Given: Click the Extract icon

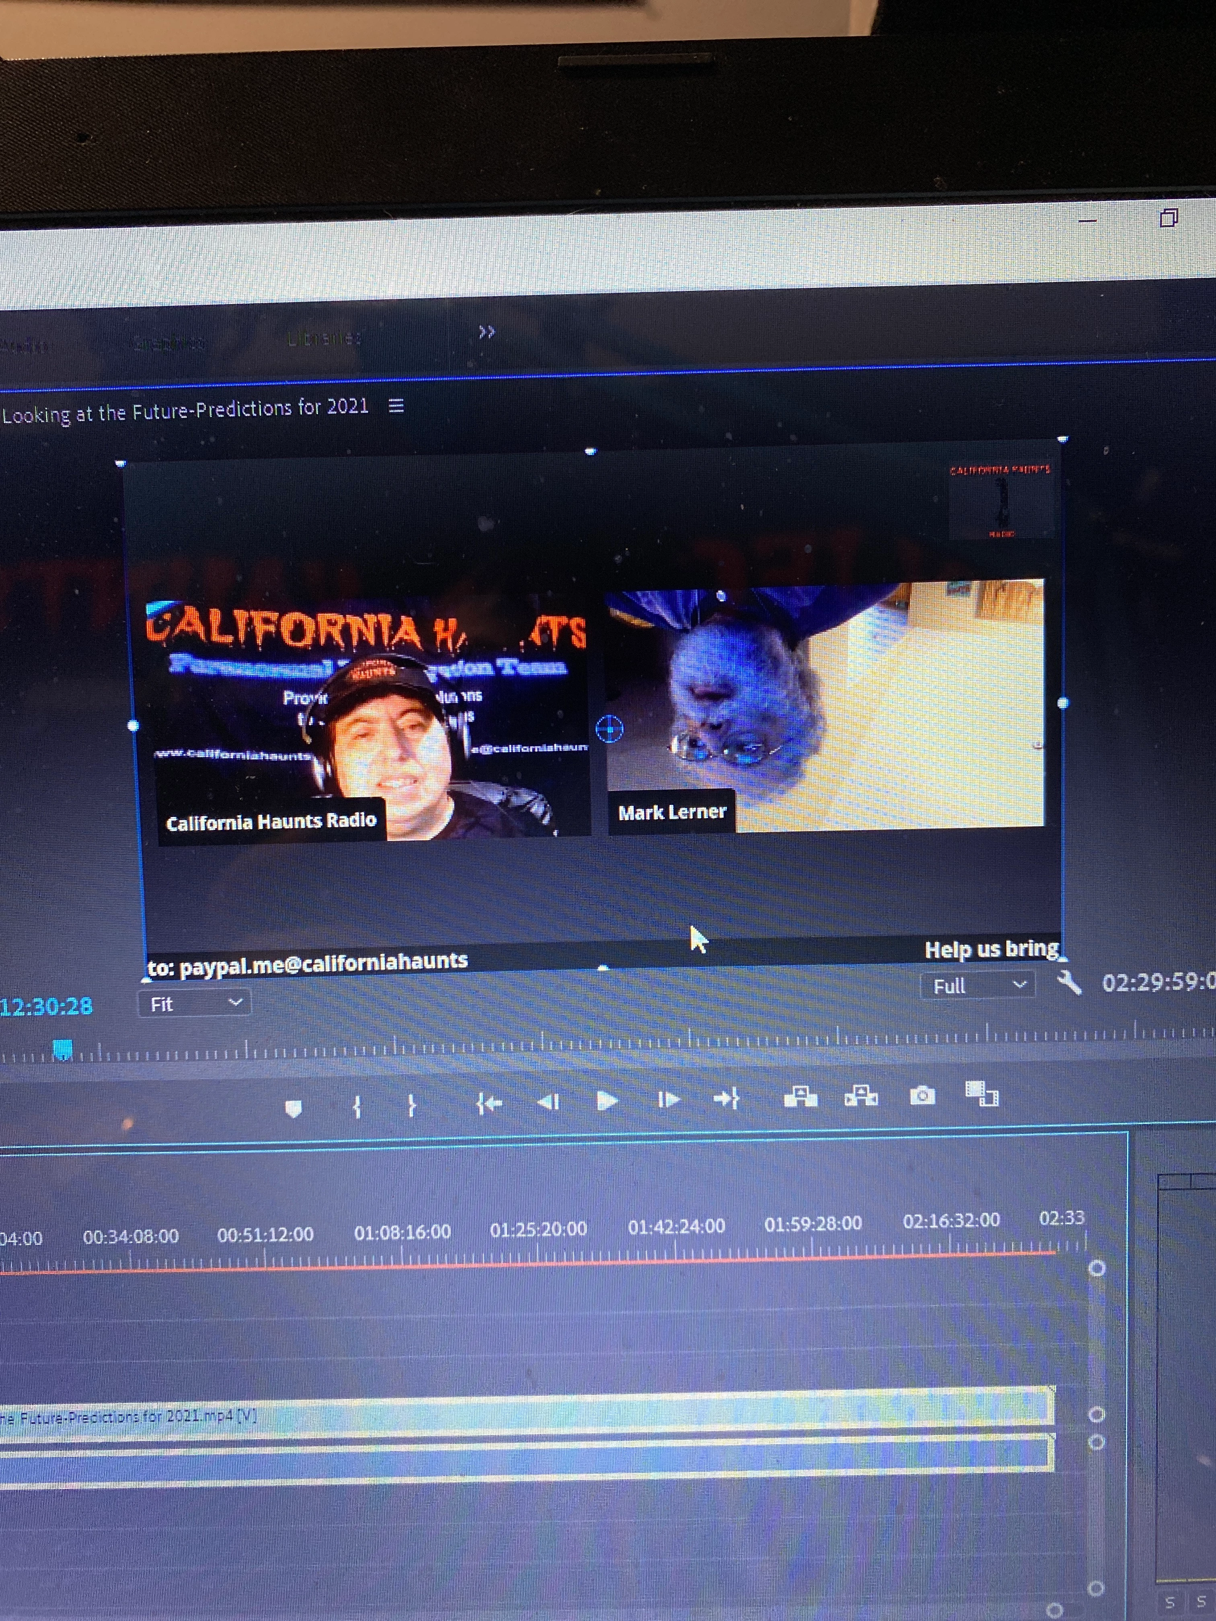Looking at the screenshot, I should [x=861, y=1096].
